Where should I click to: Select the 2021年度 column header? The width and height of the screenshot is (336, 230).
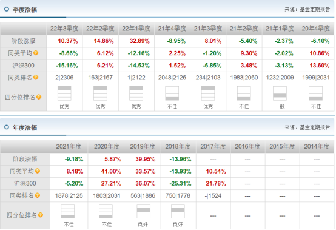[x=69, y=147]
